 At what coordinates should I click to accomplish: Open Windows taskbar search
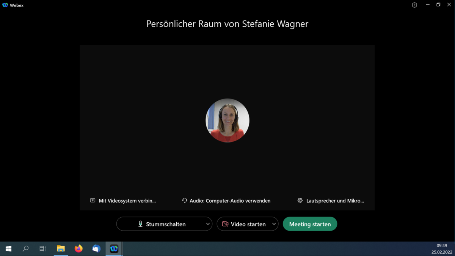[25, 249]
